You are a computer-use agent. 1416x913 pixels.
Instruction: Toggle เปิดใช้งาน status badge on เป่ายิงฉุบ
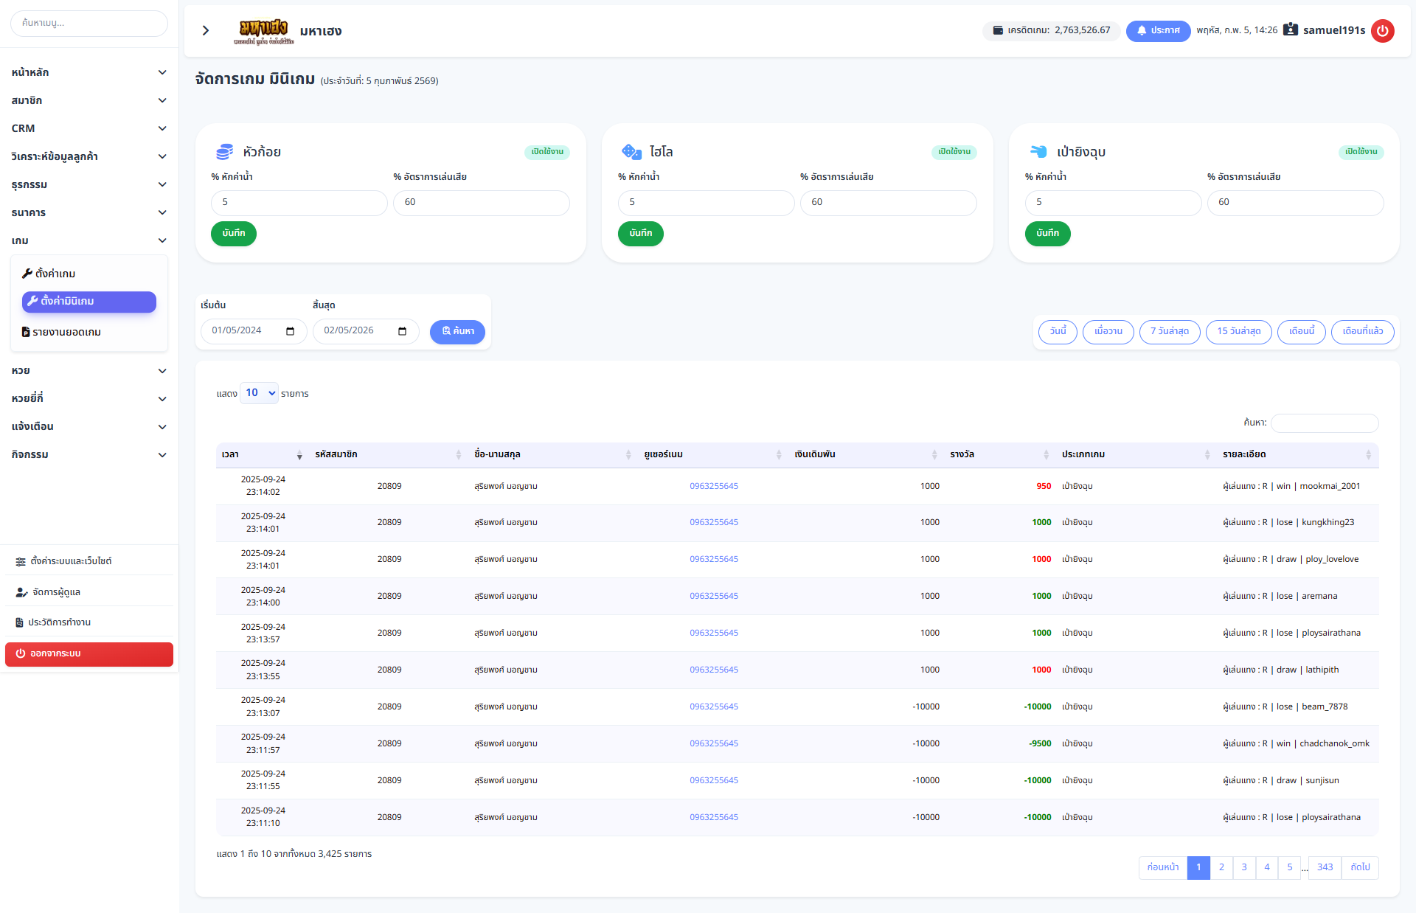click(1361, 152)
